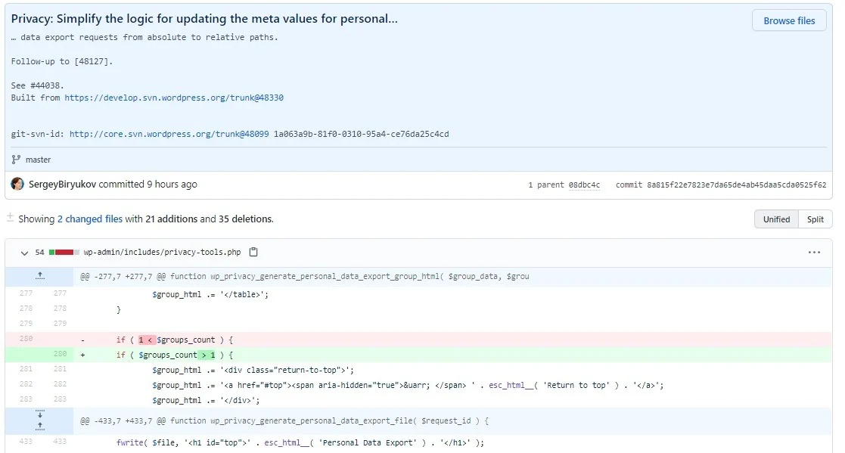
Task: Open parent commit 08dbc4c
Action: pyautogui.click(x=584, y=185)
